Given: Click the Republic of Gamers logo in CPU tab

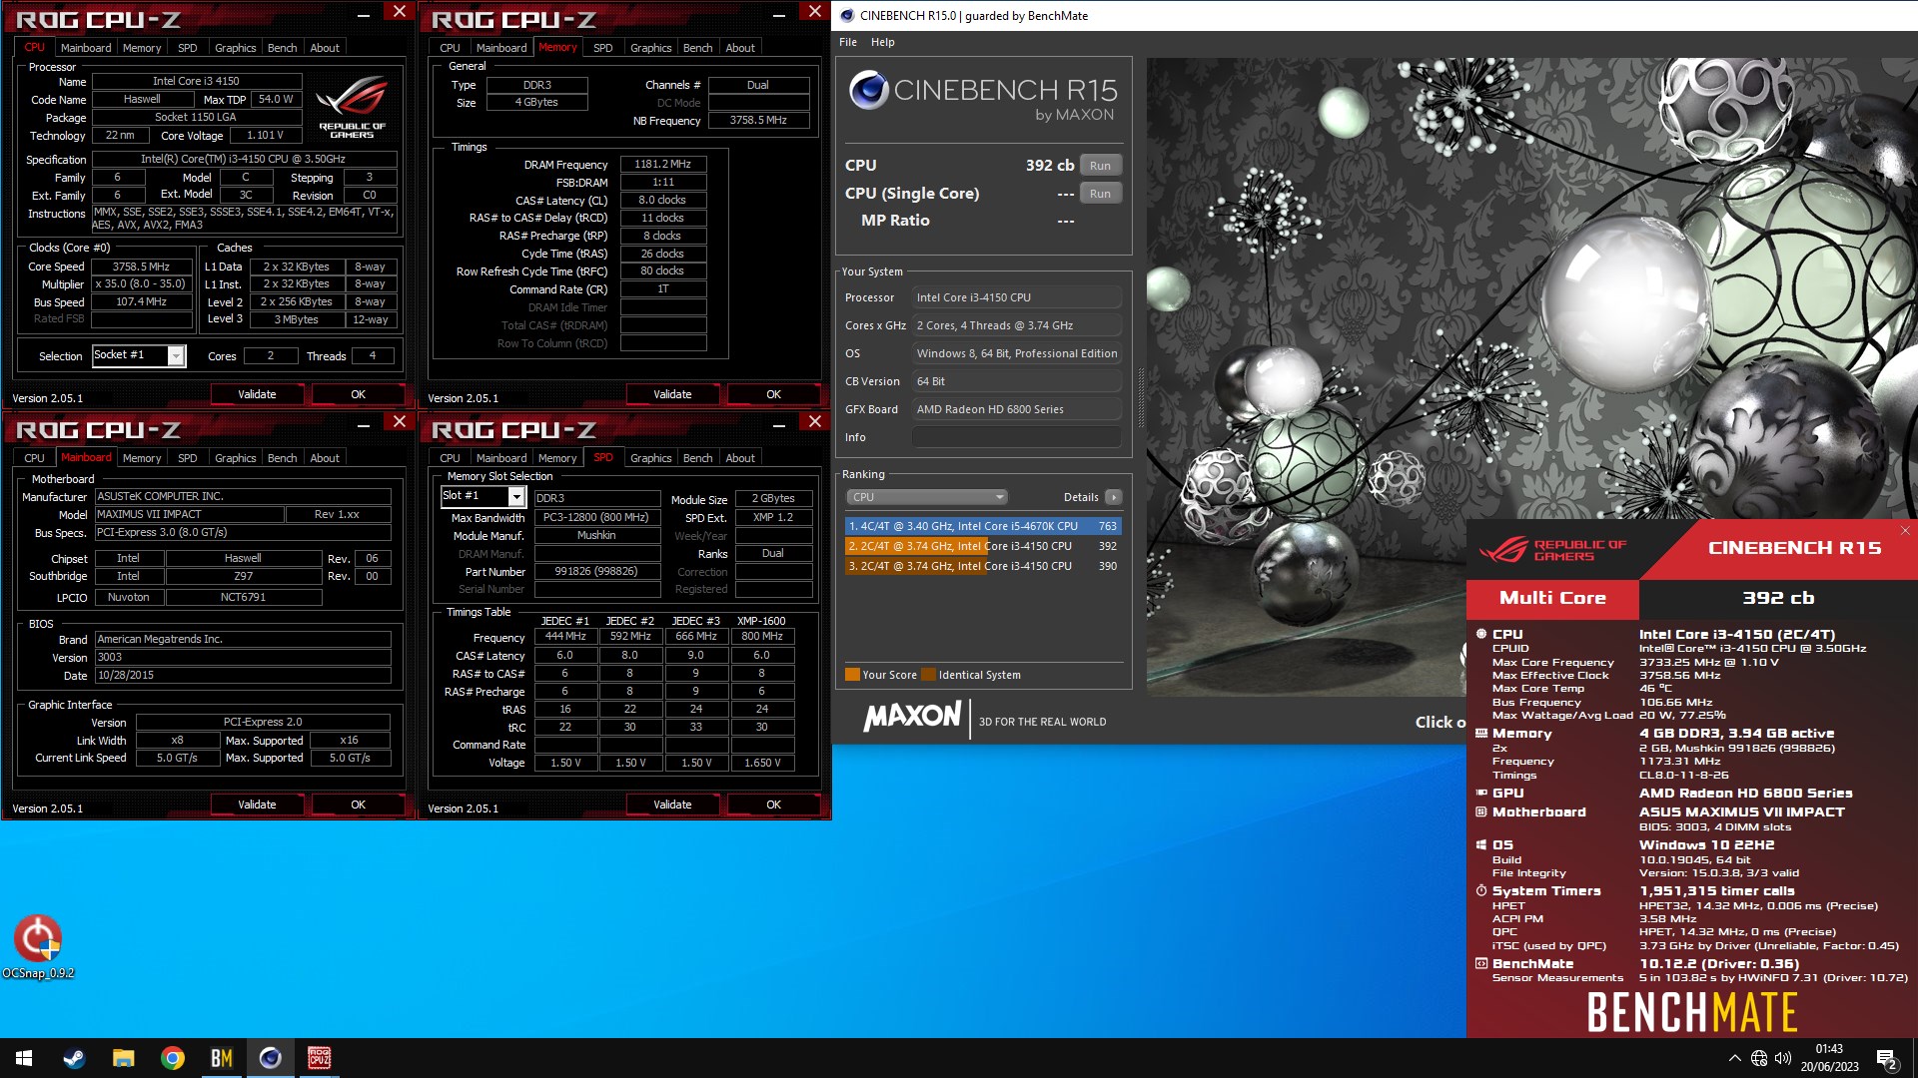Looking at the screenshot, I should (352, 107).
